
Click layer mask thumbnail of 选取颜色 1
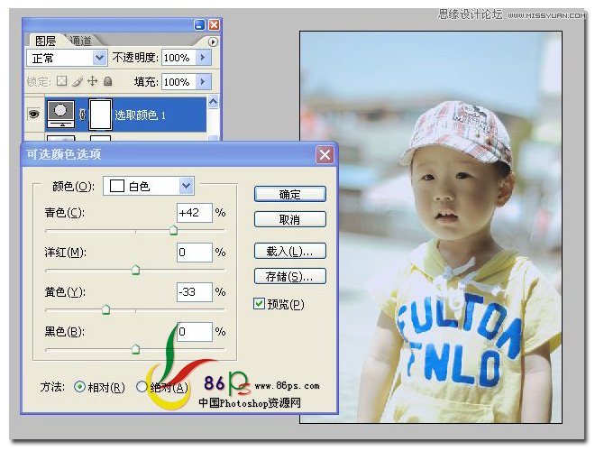[x=101, y=115]
